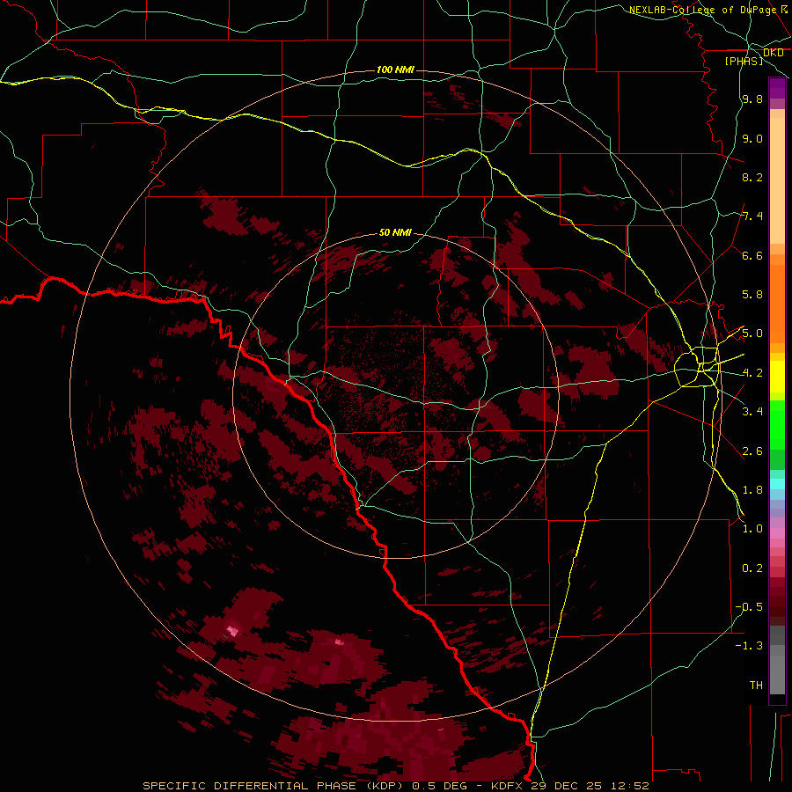This screenshot has width=792, height=792.
Task: Click the -1.3 scale label
Action: [x=749, y=646]
